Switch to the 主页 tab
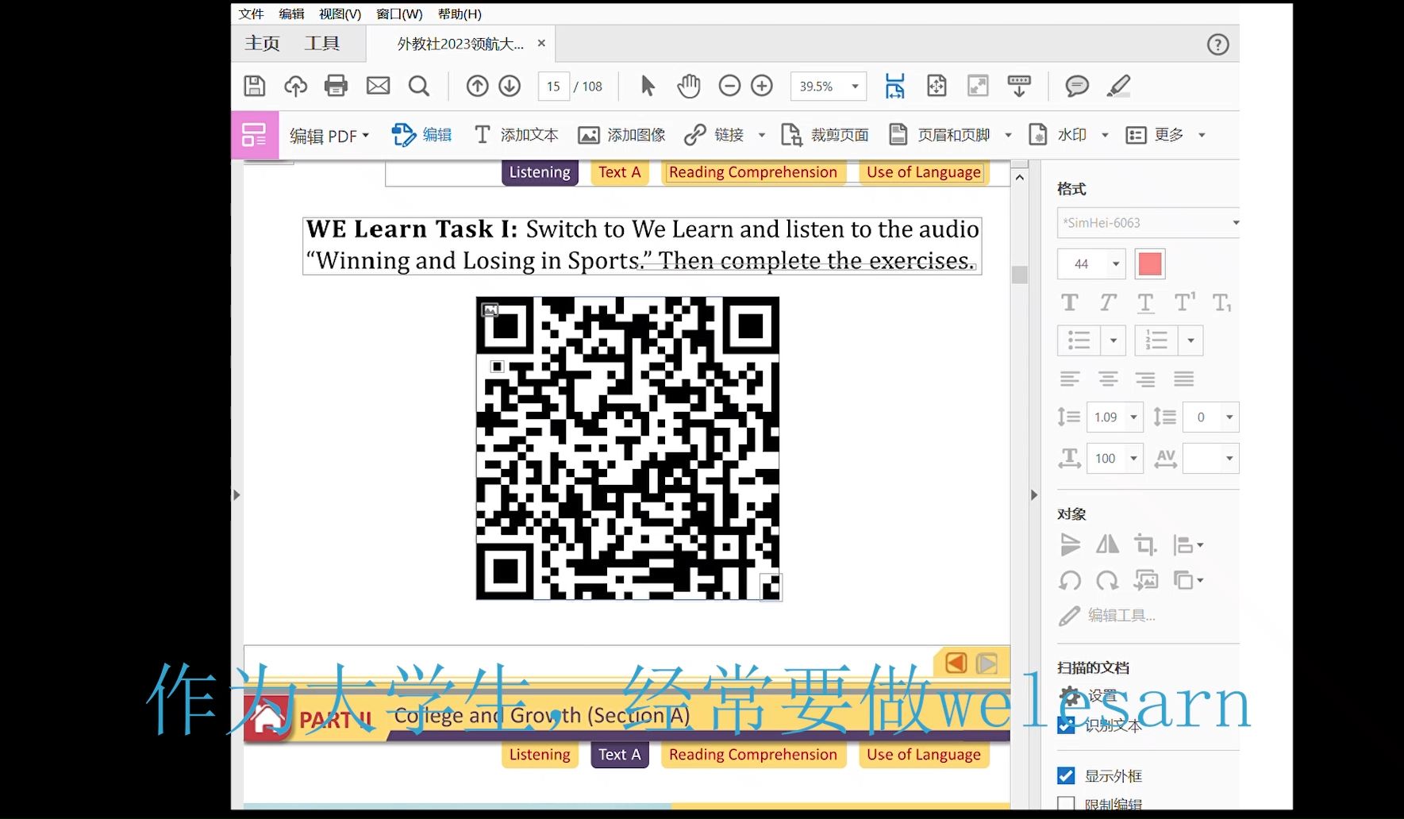The image size is (1404, 819). pyautogui.click(x=262, y=43)
